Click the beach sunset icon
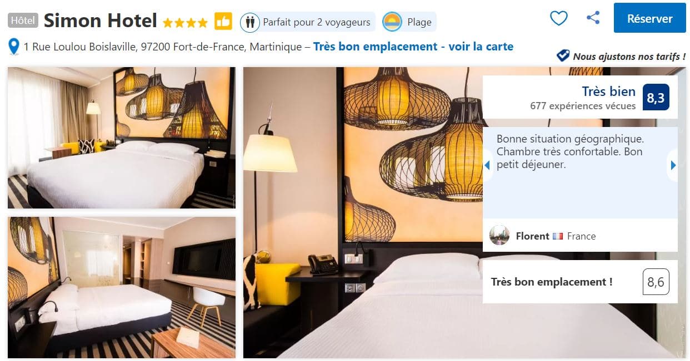690x361 pixels. [392, 22]
